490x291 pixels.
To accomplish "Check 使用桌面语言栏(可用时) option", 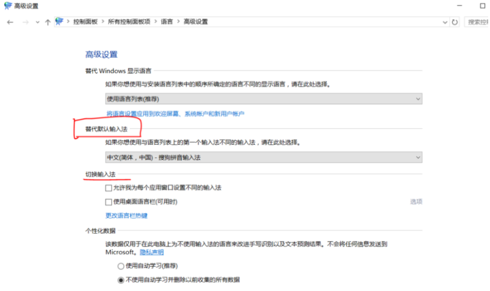I will point(109,202).
